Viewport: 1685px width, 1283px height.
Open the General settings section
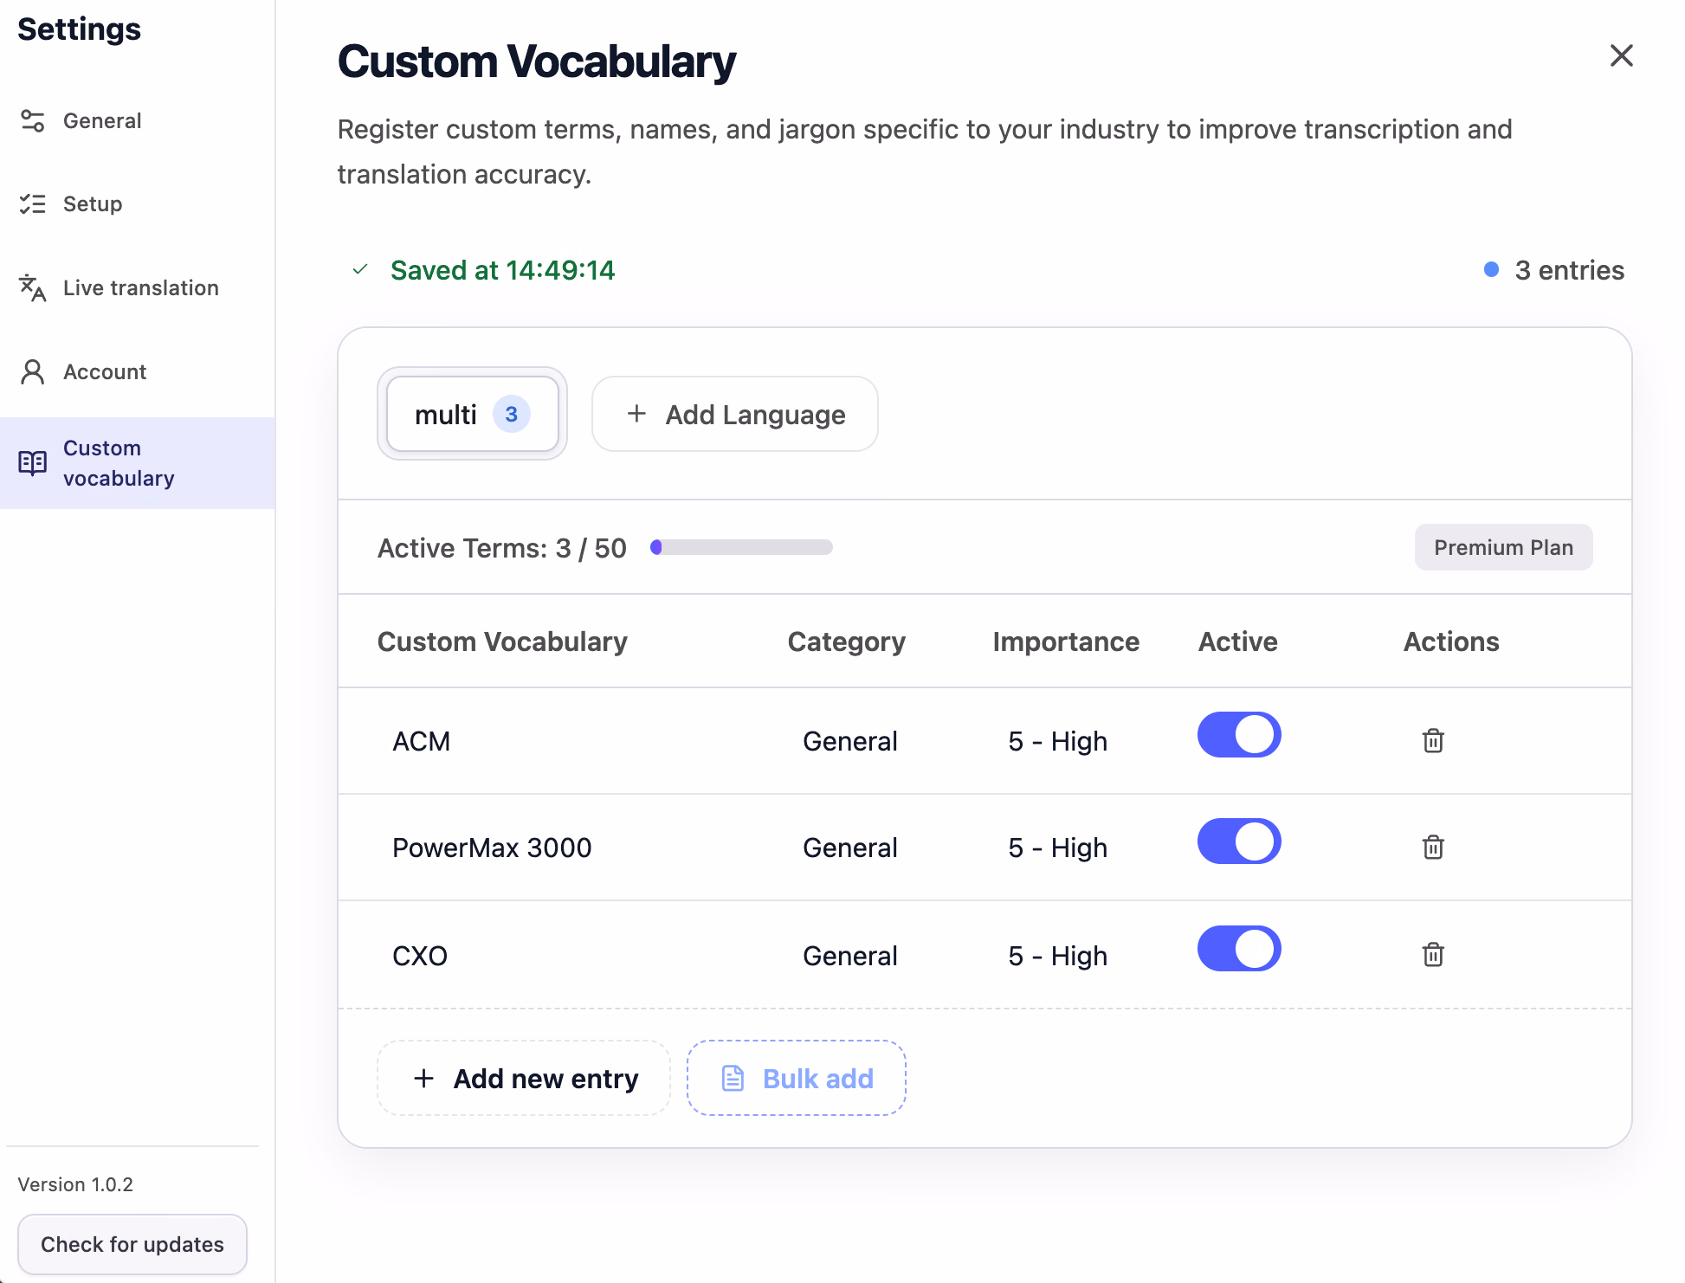[138, 120]
